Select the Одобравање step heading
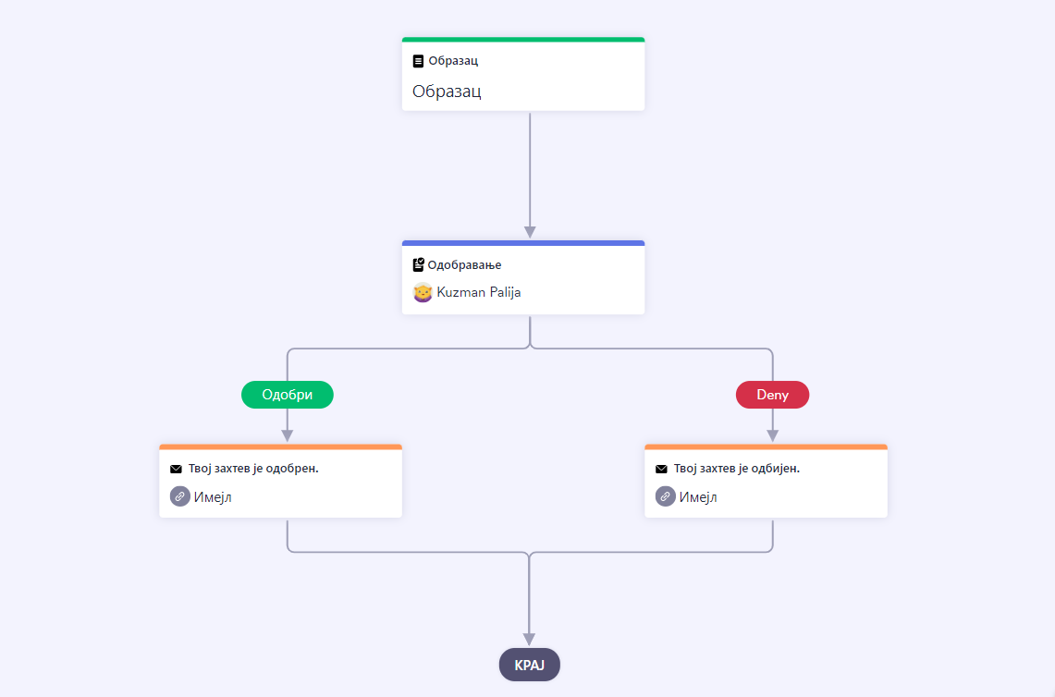Image resolution: width=1055 pixels, height=697 pixels. coord(464,265)
